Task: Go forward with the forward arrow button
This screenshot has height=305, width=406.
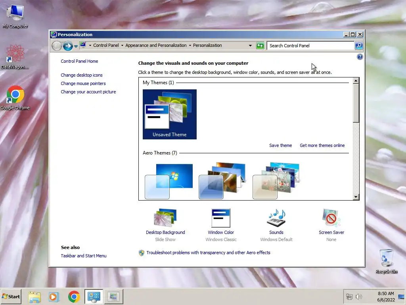Action: [68, 46]
